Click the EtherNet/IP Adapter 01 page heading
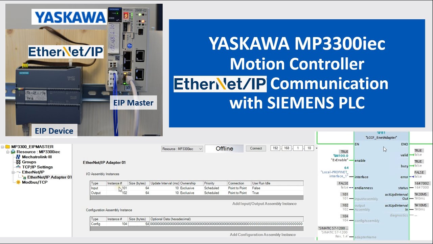The height and width of the screenshot is (244, 433). (x=104, y=163)
